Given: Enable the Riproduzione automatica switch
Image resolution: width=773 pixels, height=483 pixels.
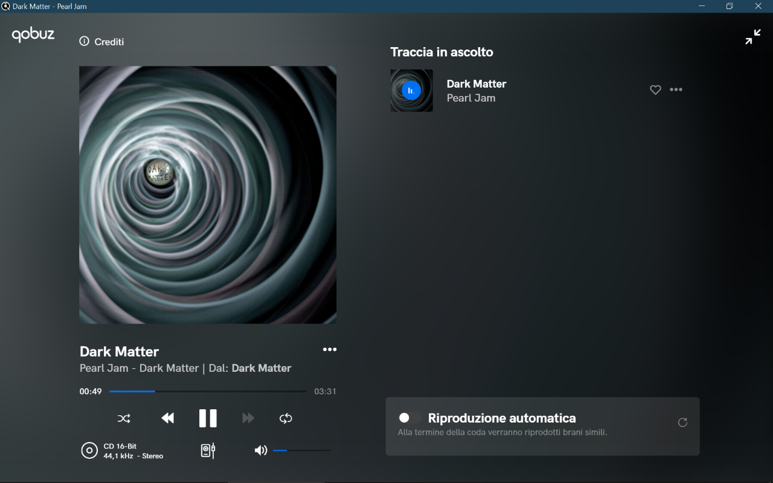Looking at the screenshot, I should pyautogui.click(x=409, y=418).
